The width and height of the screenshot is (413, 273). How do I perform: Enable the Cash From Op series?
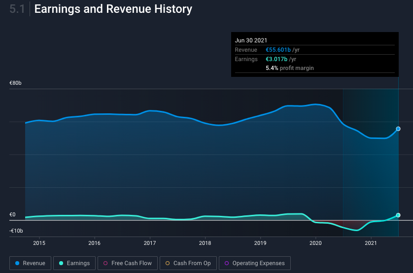[x=188, y=263]
